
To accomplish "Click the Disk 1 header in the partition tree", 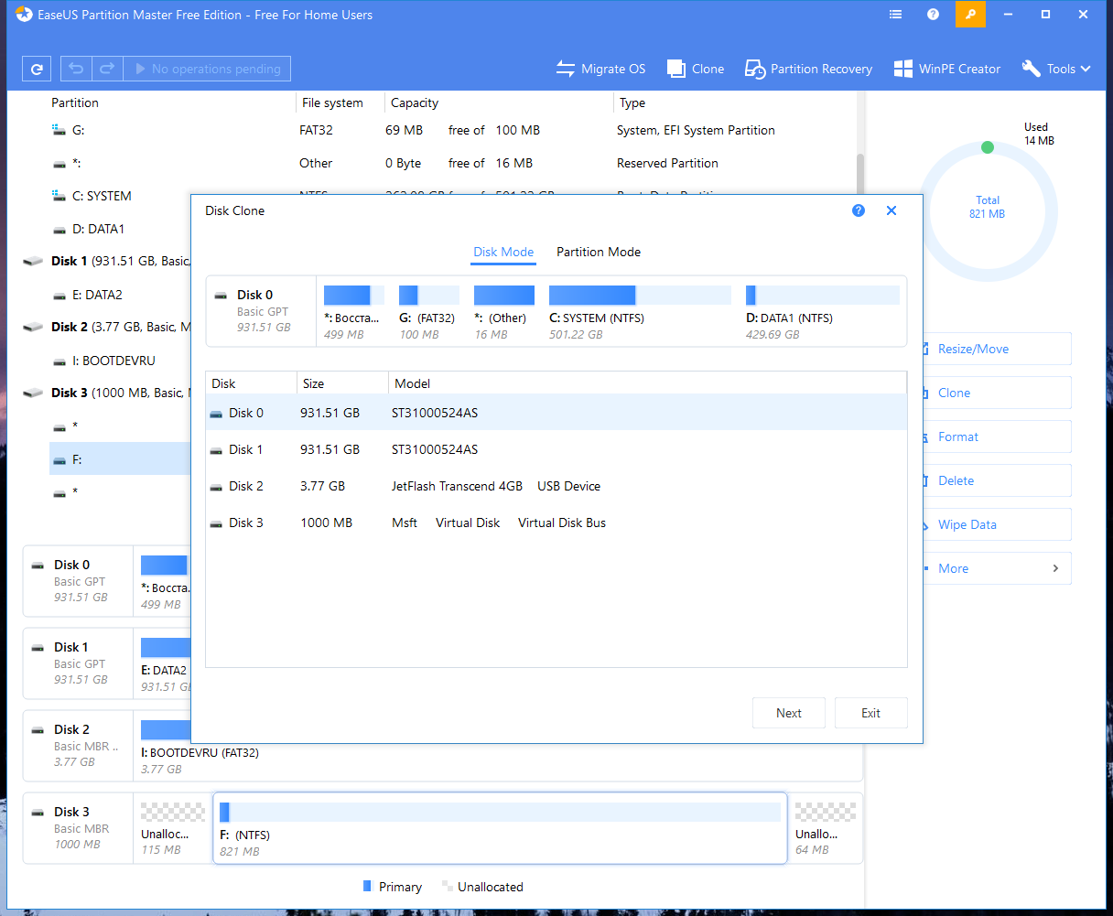I will pos(106,261).
